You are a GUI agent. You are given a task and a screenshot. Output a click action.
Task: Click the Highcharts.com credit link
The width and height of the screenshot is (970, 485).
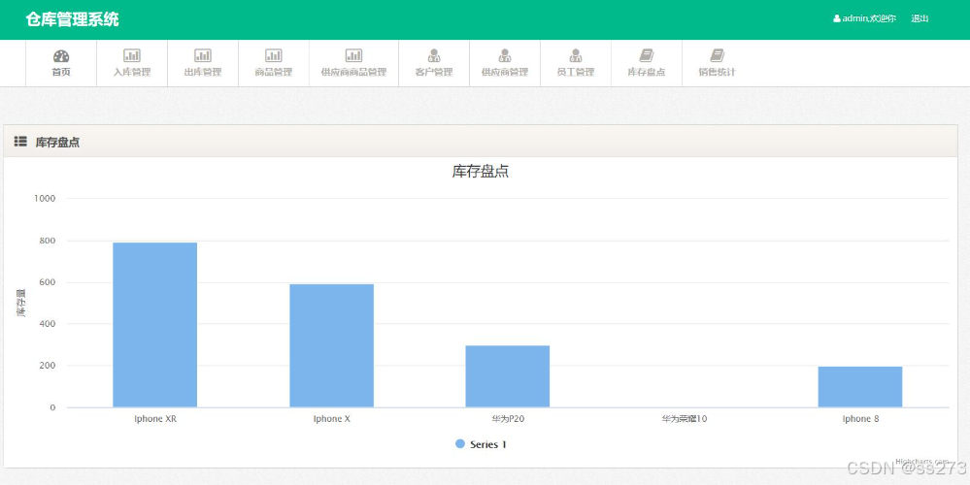pos(921,461)
